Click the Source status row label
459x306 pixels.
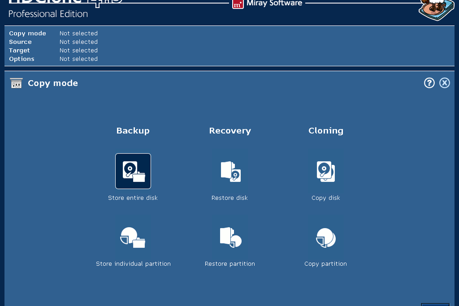[20, 42]
